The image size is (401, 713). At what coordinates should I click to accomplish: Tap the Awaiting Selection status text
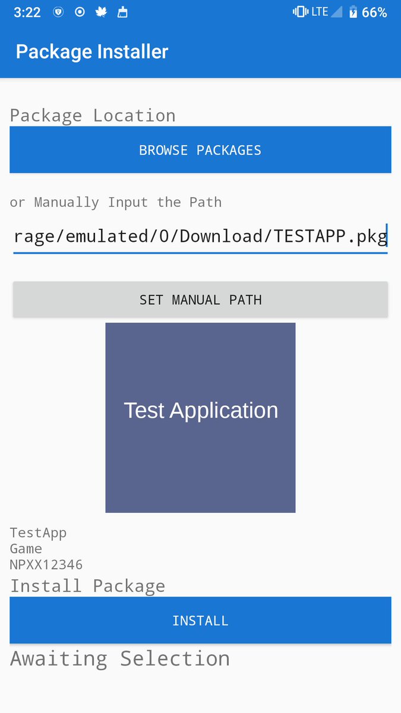click(x=120, y=658)
